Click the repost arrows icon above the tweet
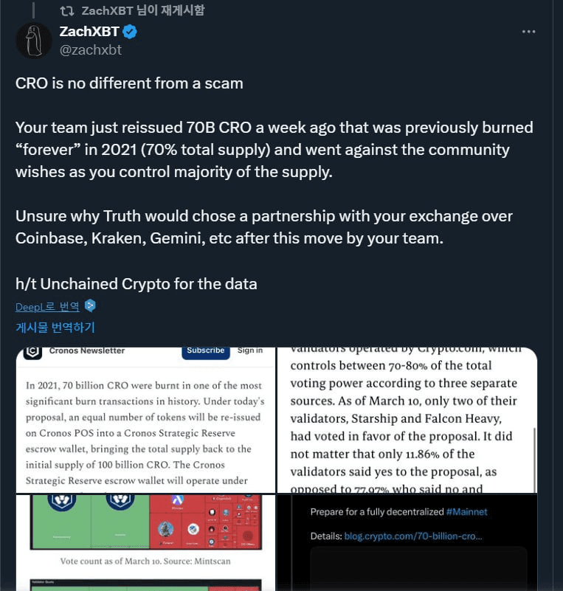This screenshot has width=563, height=591. click(66, 10)
